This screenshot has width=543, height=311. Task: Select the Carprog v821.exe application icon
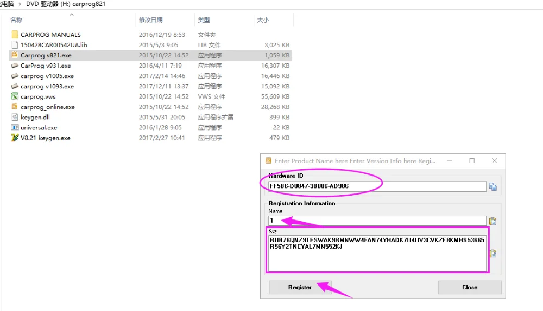15,55
